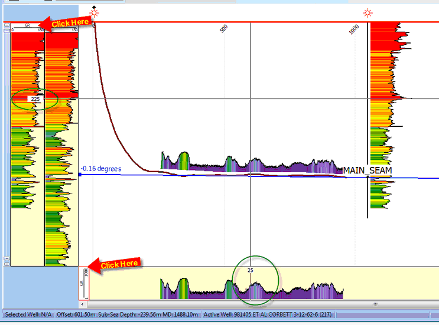The width and height of the screenshot is (439, 325).
Task: Click the 25 value label on the gamma track
Action: coord(251,270)
